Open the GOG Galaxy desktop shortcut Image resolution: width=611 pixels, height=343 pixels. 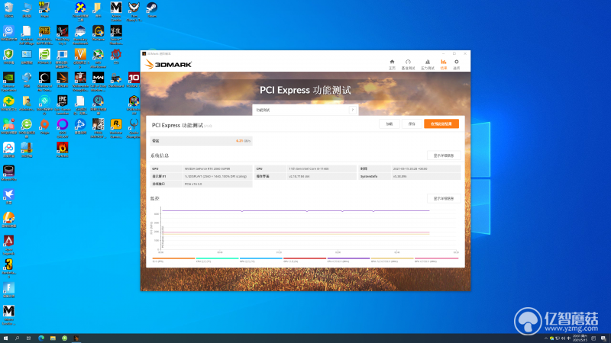coord(63,127)
